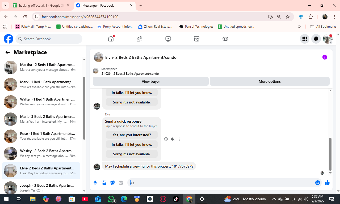Open Facebook home via logo
Image resolution: width=340 pixels, height=204 pixels.
(x=9, y=39)
